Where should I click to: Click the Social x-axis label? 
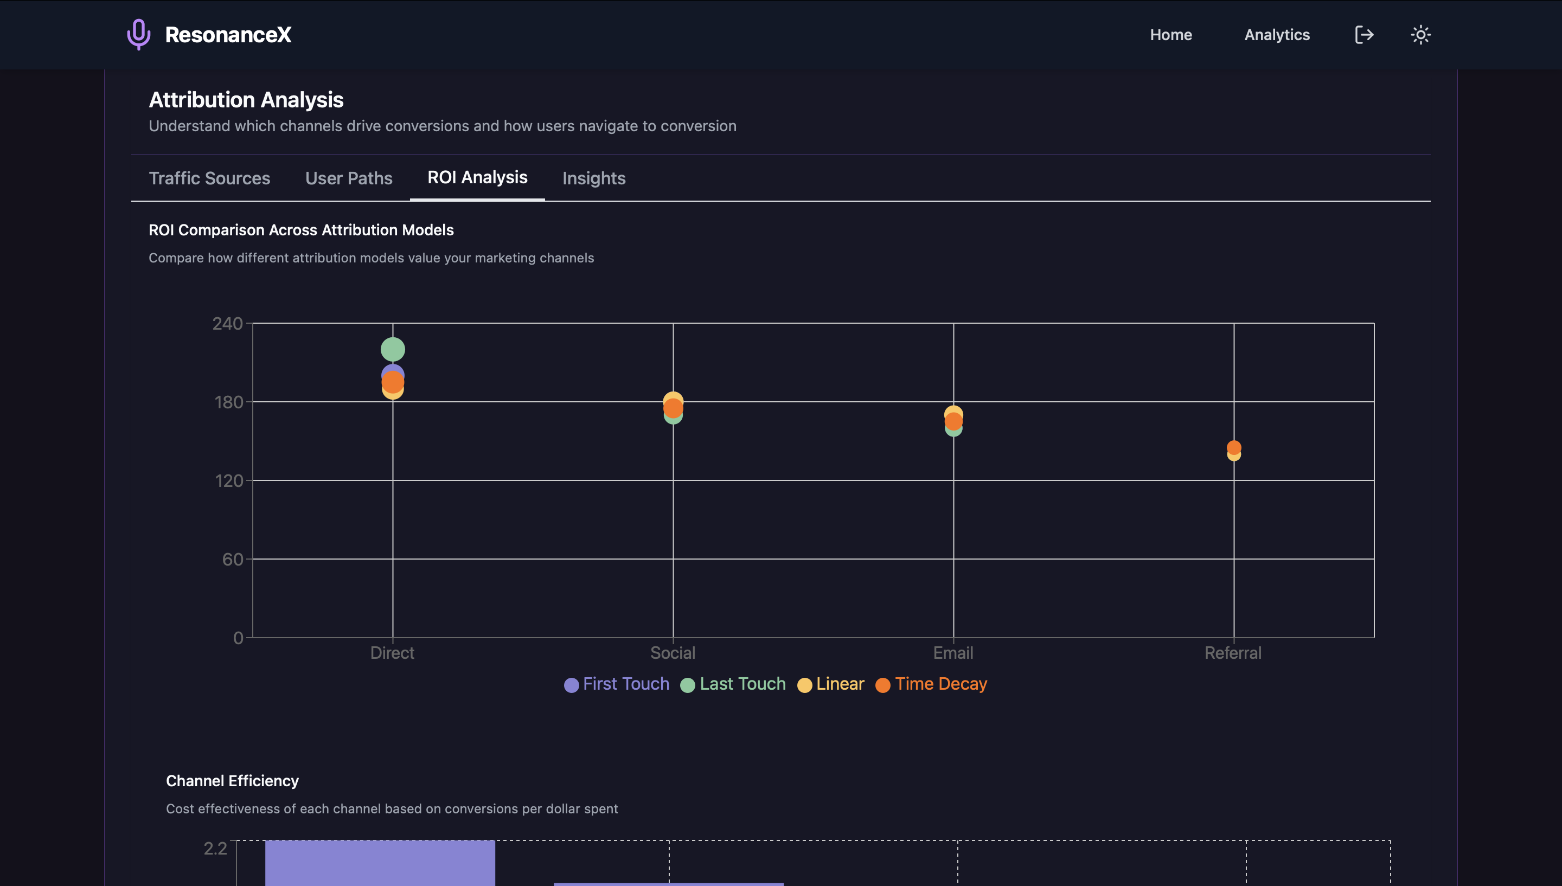[673, 653]
